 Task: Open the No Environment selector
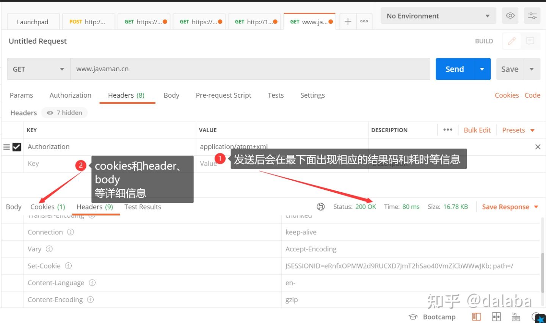pos(438,16)
